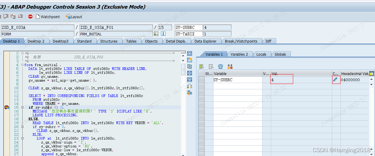Click the replace/swap tool icon in side strip
This screenshot has width=375, height=156.
coord(190,67)
